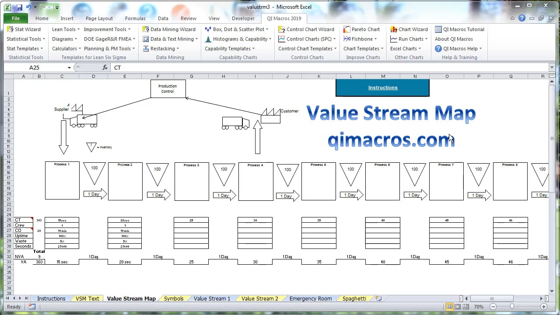Switch to the Home ribbon tab
560x315 pixels.
pyautogui.click(x=42, y=18)
